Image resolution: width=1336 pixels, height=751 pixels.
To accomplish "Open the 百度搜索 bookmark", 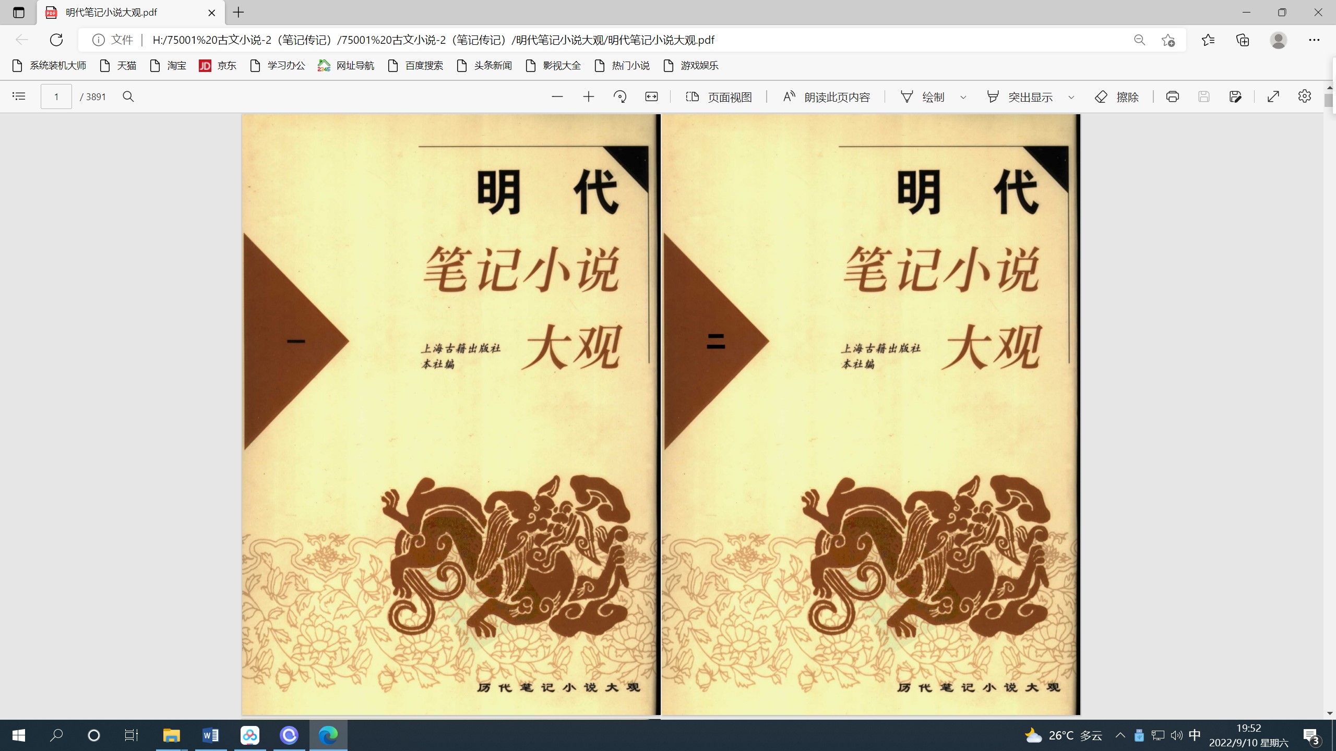I will (415, 66).
